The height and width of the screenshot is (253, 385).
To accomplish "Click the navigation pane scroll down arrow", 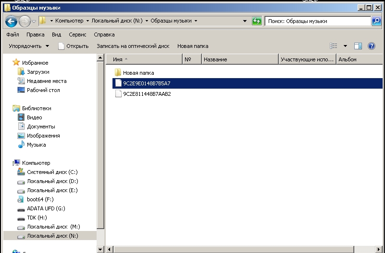I will 100,250.
